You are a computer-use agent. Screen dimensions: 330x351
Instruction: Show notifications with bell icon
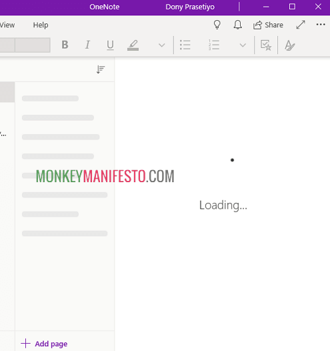coord(237,25)
